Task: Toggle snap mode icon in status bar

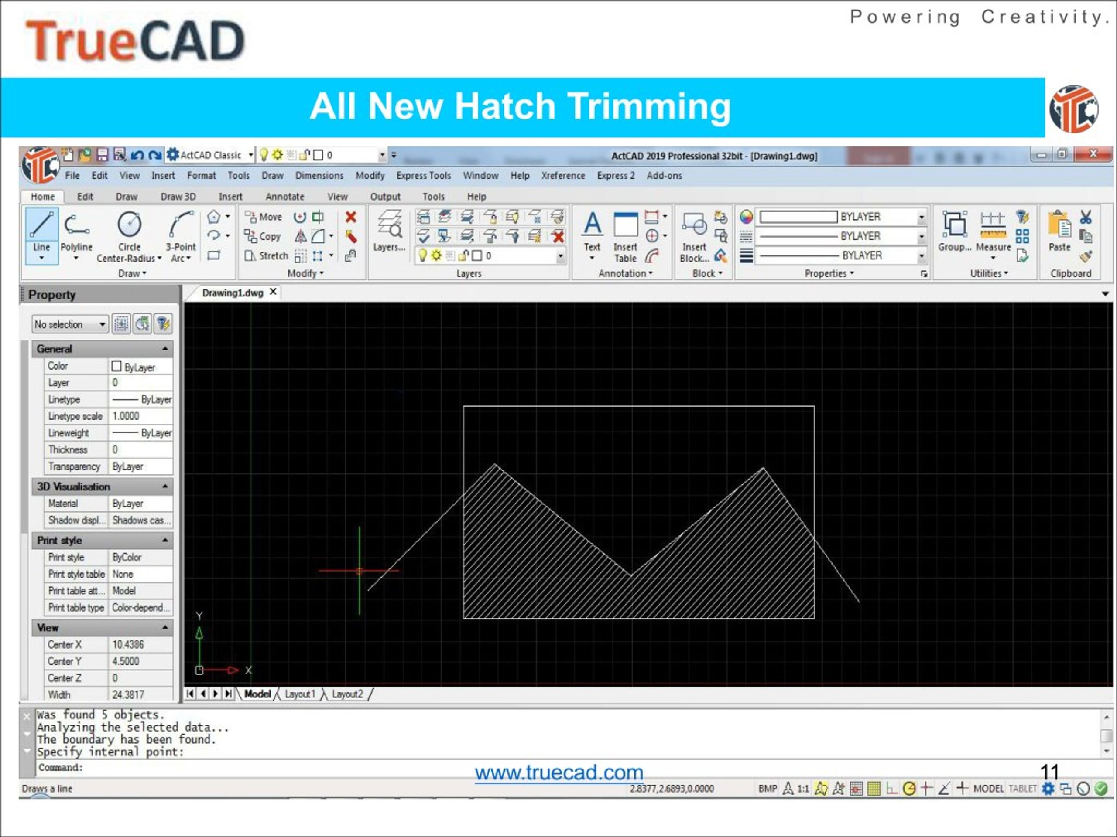Action: coord(857,788)
